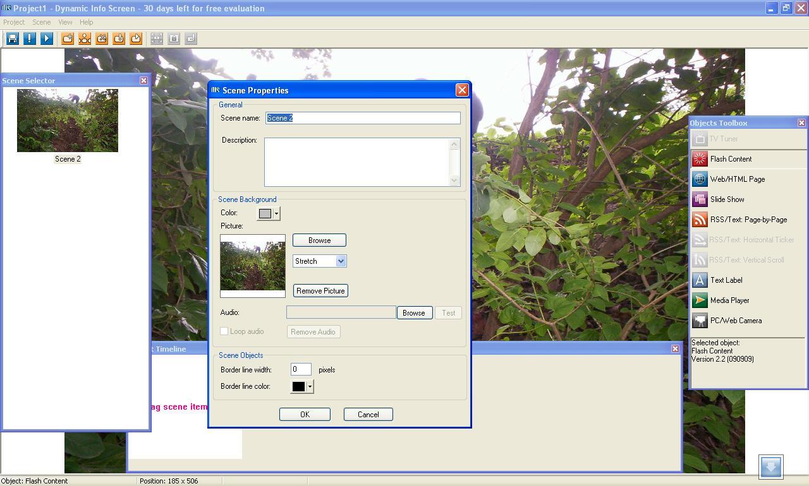Open the Help menu
Screen dimensions: 809x486
coord(87,22)
